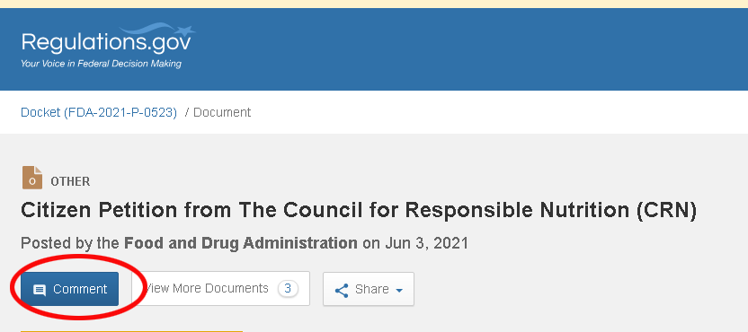Click the yellow bar below Comment button
Viewport: 748px width, 332px height.
click(131, 330)
